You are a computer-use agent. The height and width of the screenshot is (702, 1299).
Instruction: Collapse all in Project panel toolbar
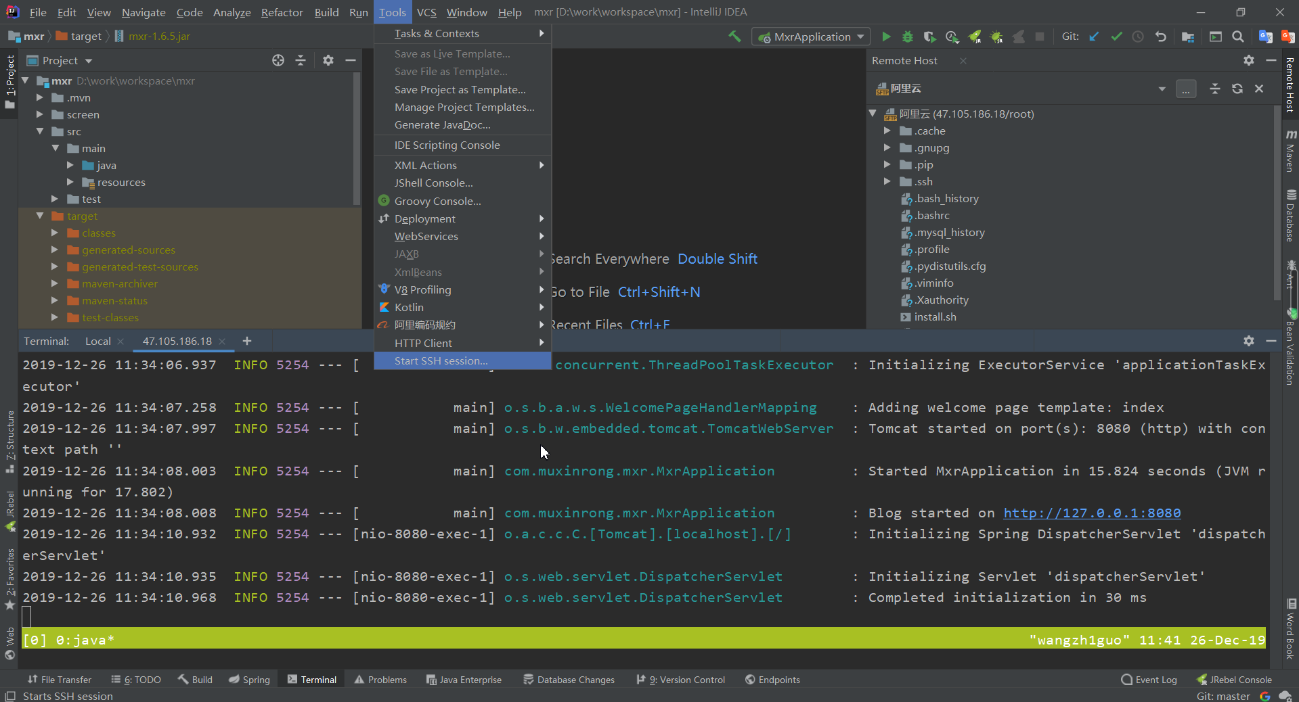click(x=301, y=60)
